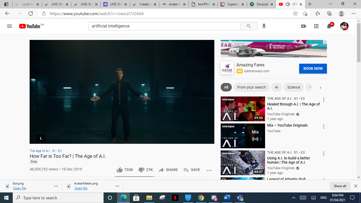
Task: Dislike the video with thumbs down
Action: pyautogui.click(x=146, y=170)
